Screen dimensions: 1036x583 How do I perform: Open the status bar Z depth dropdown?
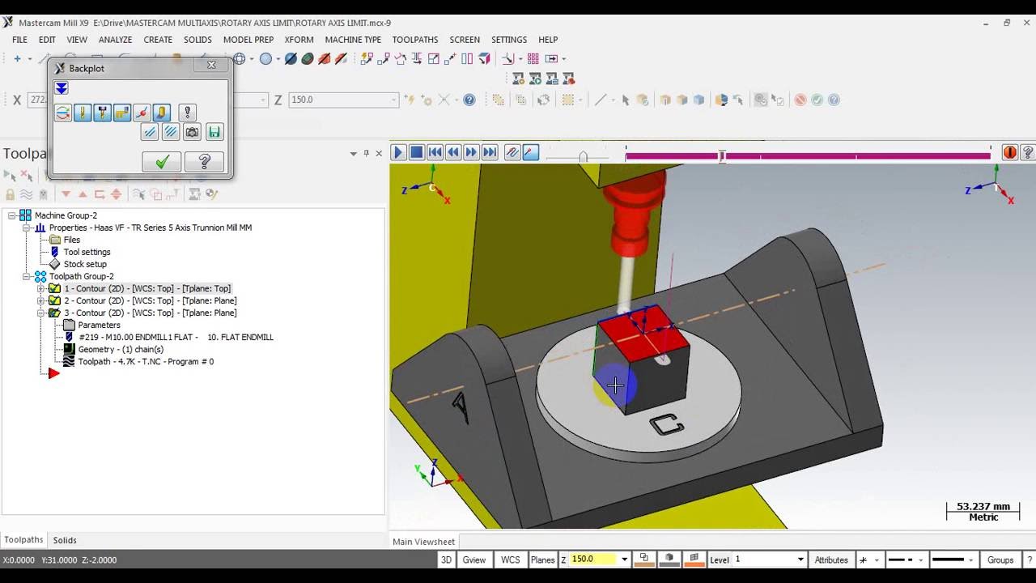[623, 560]
